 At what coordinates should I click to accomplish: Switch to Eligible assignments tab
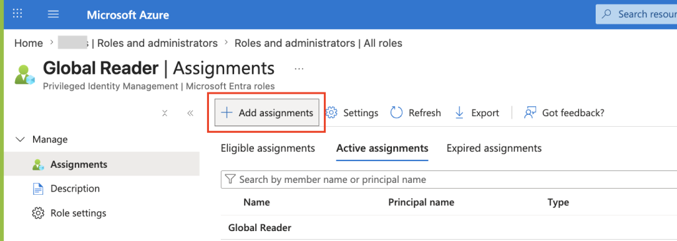coord(268,149)
